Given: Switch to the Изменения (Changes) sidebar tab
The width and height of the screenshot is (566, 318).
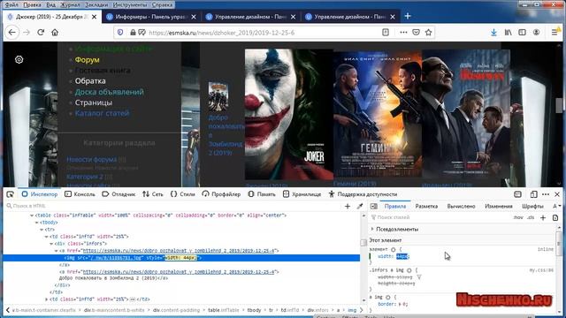Looking at the screenshot, I should (499, 206).
